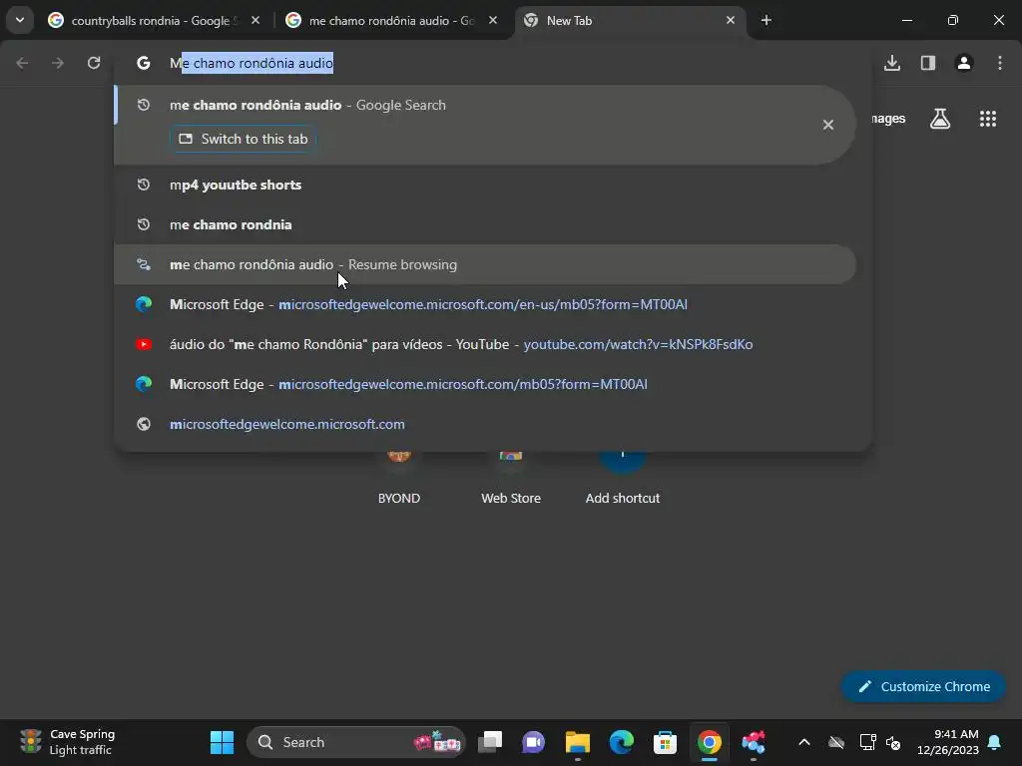Open Microsoft Edge en-us welcome suggestion
1022x766 pixels.
(x=485, y=305)
